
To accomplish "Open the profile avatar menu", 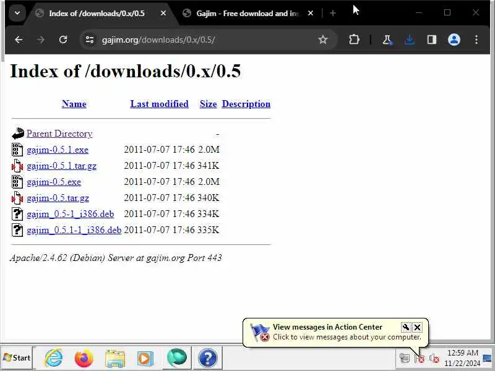I will point(454,40).
